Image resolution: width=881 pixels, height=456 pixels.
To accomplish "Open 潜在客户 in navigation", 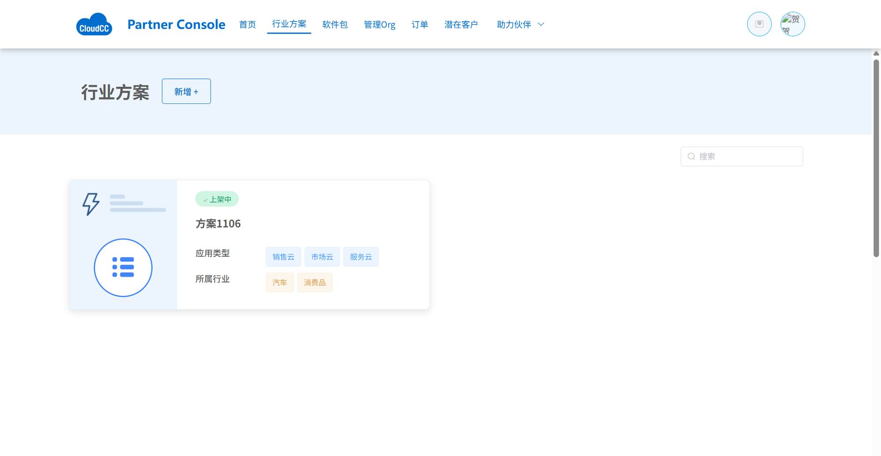I will pyautogui.click(x=461, y=25).
